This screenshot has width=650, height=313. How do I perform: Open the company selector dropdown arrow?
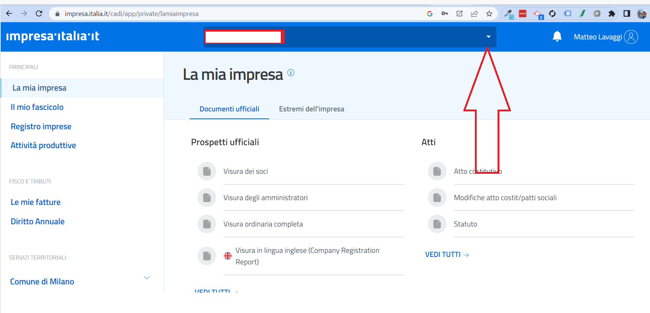[488, 37]
